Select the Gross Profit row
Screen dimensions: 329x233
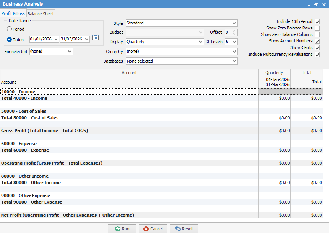(162, 131)
